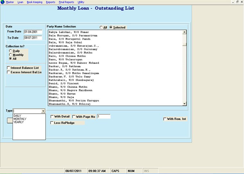
Task: Select the Daily collection radio button
Action: 11,51
